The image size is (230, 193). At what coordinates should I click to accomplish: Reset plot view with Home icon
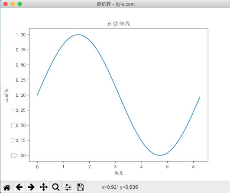tap(7, 187)
